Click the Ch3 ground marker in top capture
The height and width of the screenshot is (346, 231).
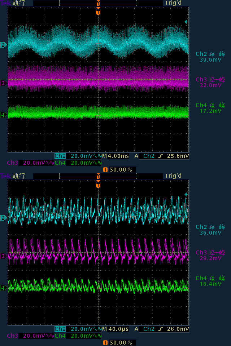tap(3, 83)
